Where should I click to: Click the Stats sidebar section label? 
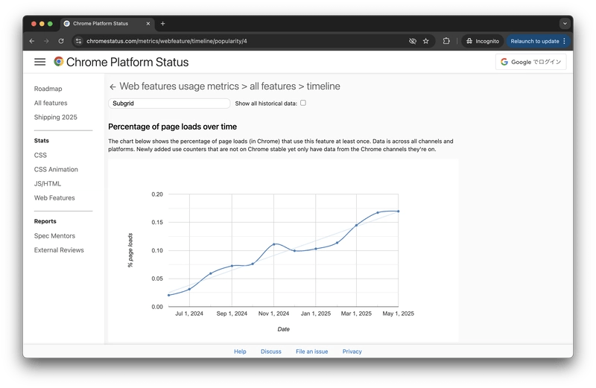click(x=42, y=141)
